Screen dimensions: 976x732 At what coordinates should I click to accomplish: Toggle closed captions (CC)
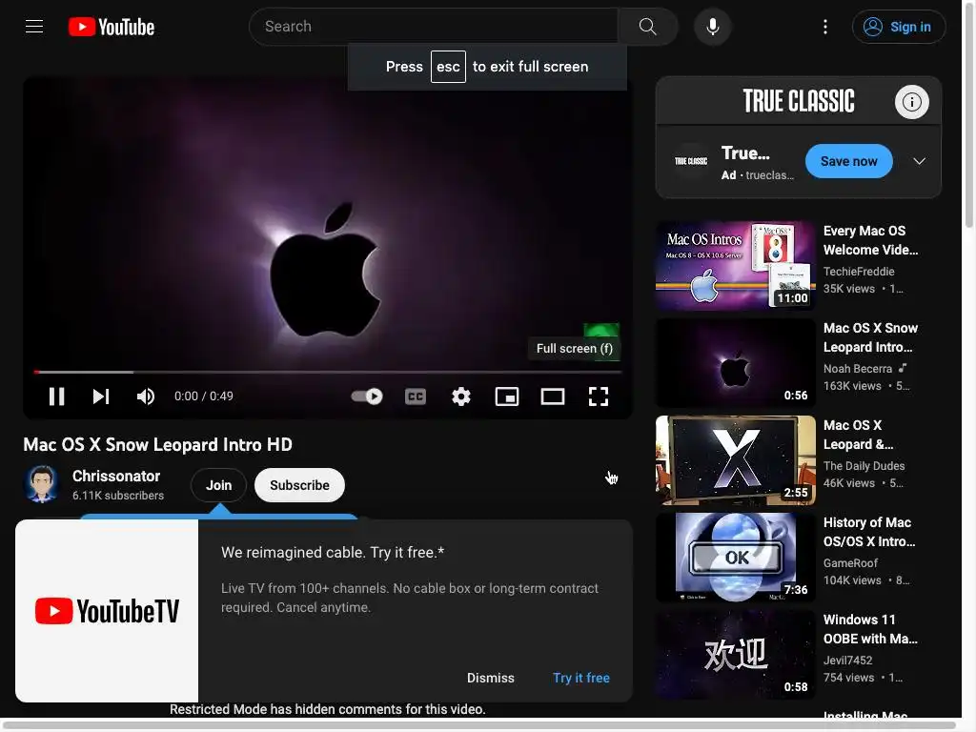(x=416, y=396)
